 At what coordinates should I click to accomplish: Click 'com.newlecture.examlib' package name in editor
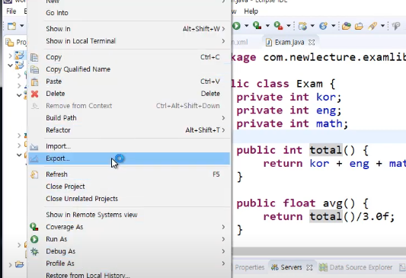click(334, 57)
